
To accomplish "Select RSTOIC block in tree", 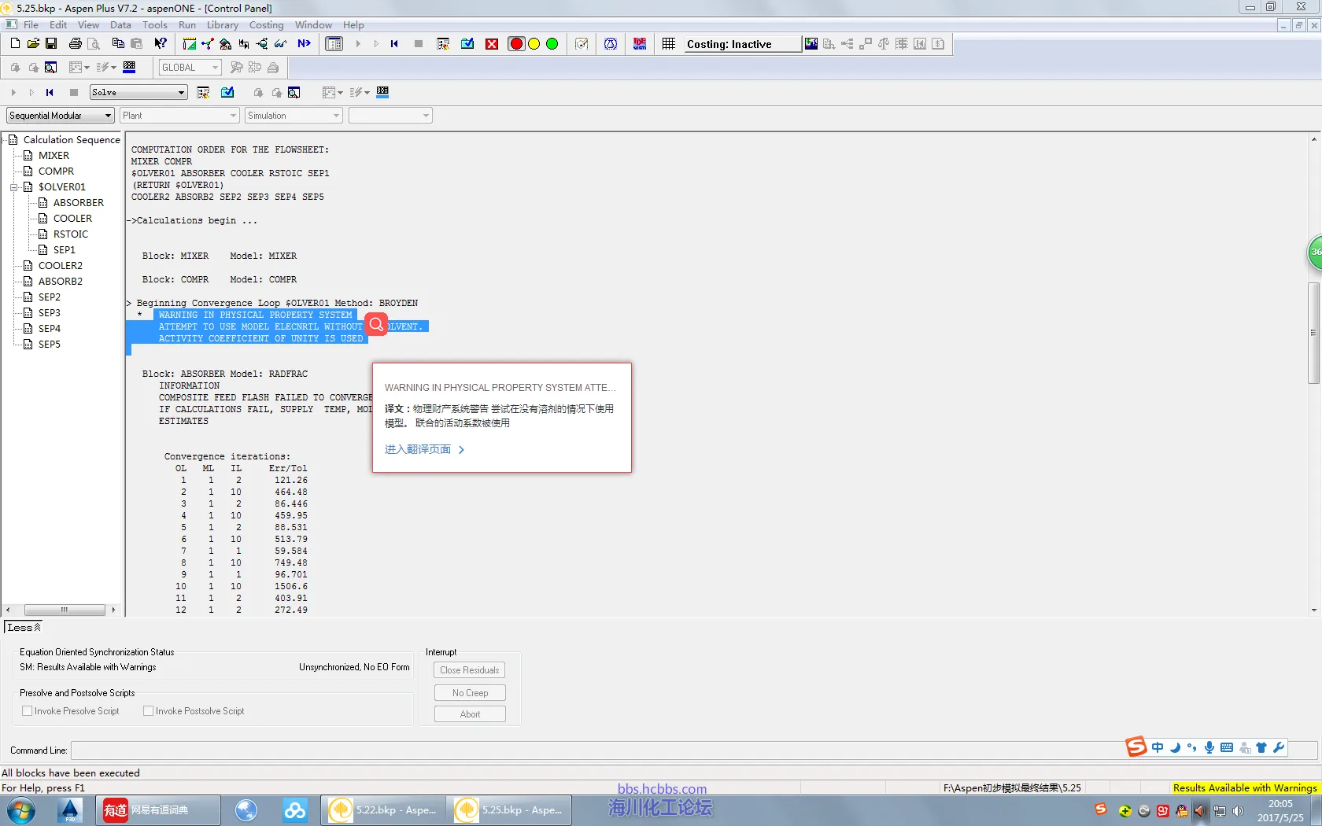I will (x=71, y=234).
